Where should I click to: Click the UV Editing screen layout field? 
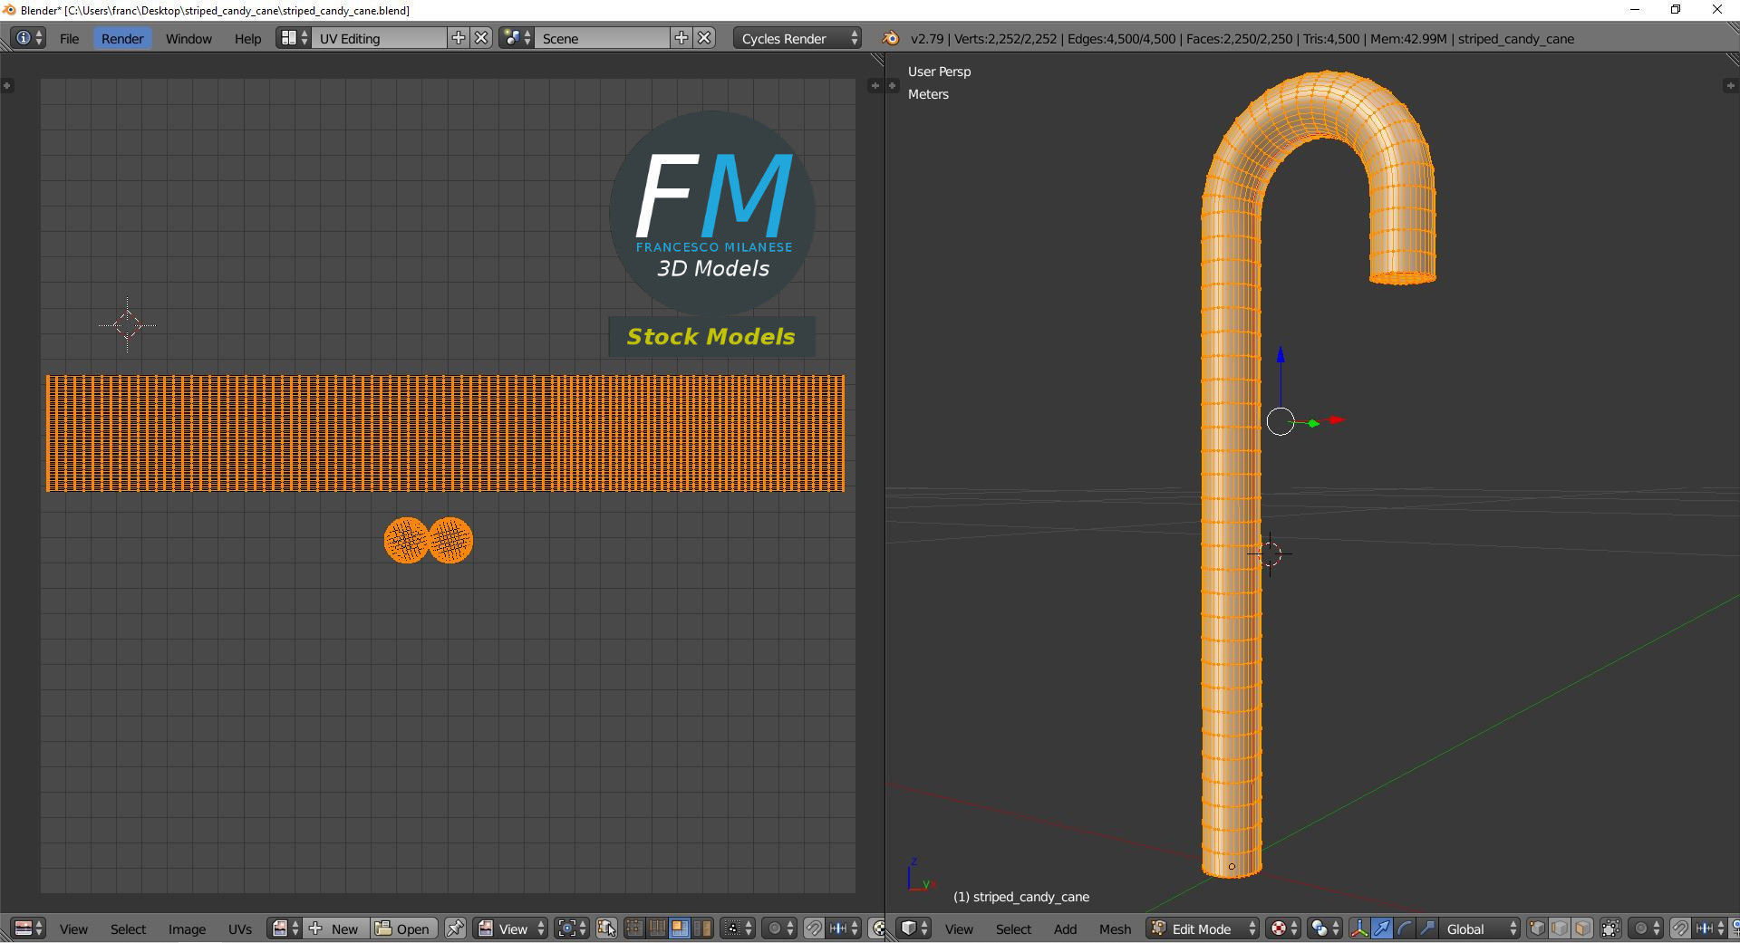[379, 38]
